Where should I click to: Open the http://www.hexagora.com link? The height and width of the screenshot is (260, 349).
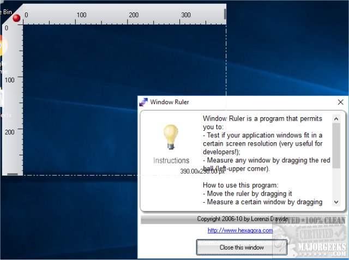click(x=240, y=230)
